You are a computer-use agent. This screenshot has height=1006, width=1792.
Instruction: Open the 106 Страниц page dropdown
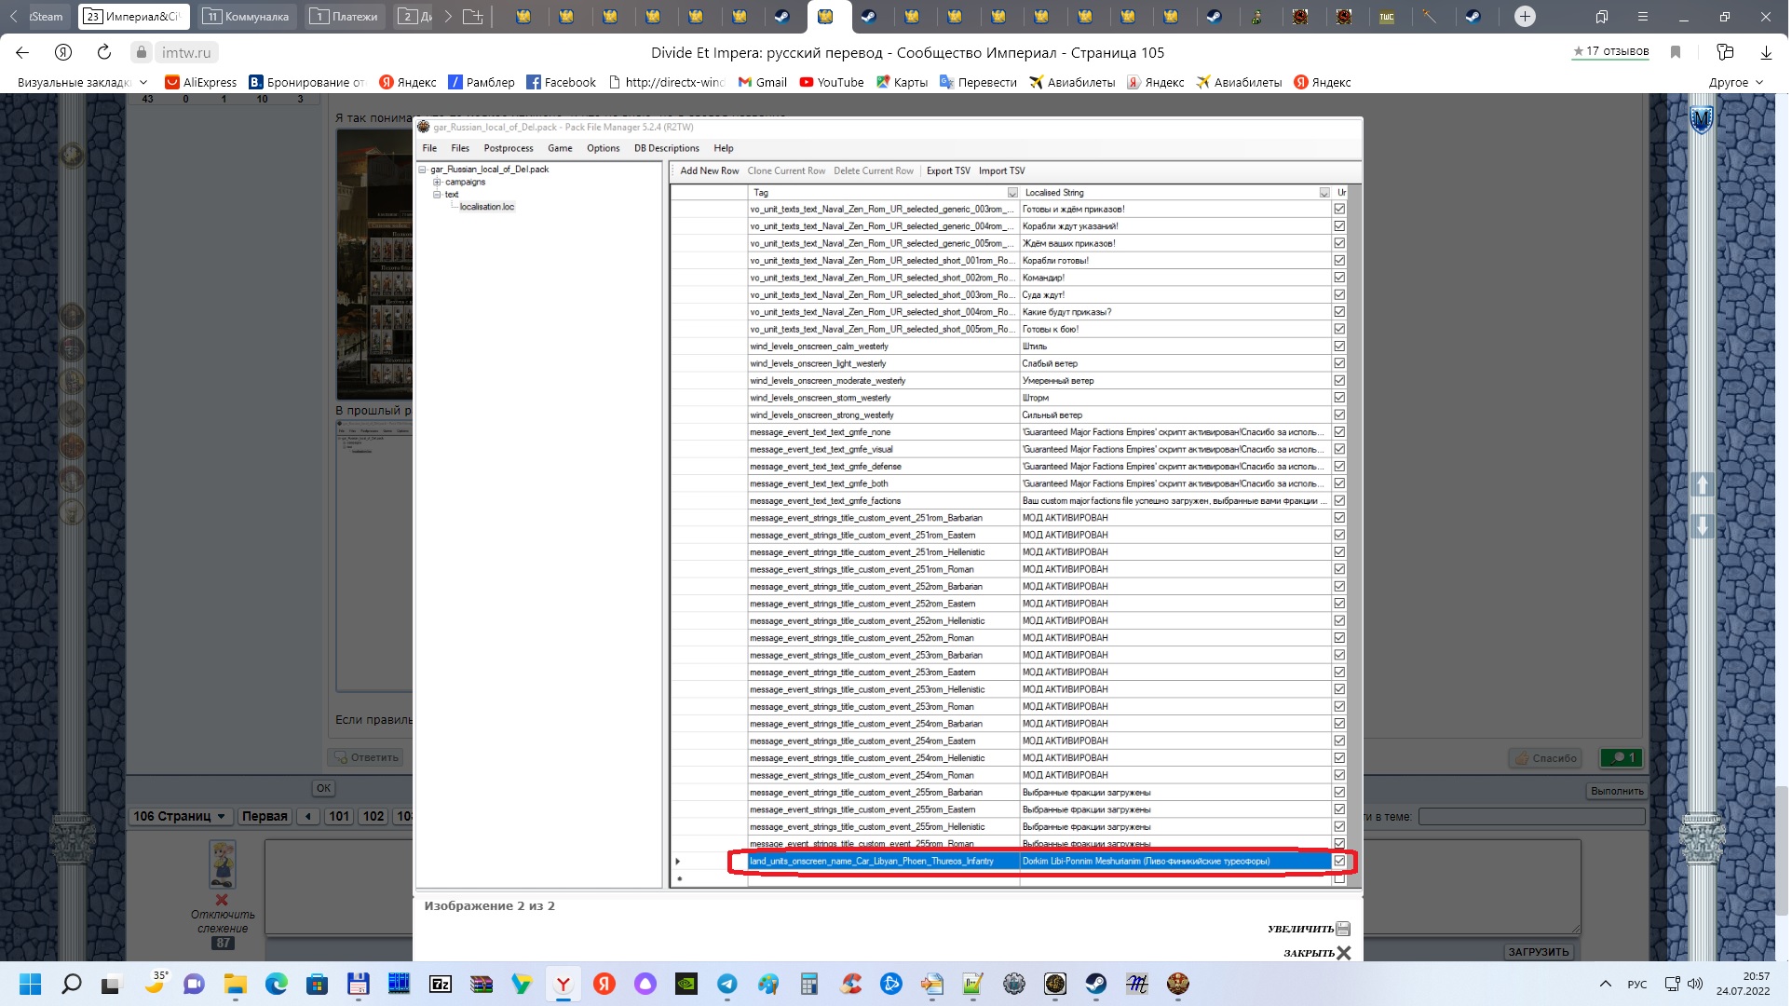(180, 816)
